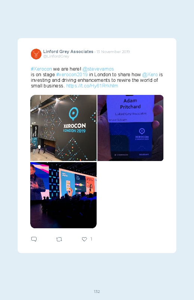Click the tweet text about small business
The width and height of the screenshot is (194, 300).
(97, 77)
